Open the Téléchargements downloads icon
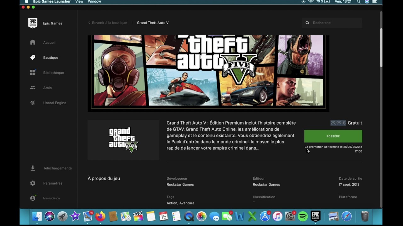The height and width of the screenshot is (226, 403). [x=33, y=168]
